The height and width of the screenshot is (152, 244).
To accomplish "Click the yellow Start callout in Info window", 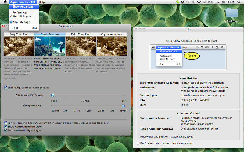I will [x=192, y=56].
